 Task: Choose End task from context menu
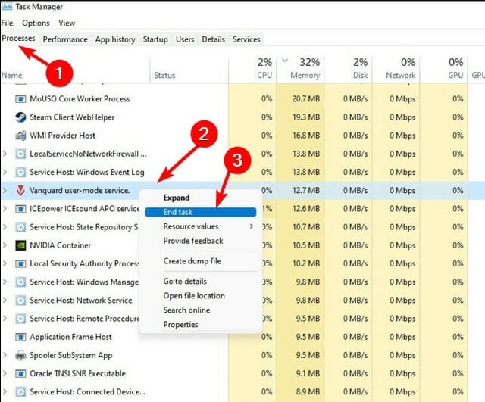(x=179, y=212)
